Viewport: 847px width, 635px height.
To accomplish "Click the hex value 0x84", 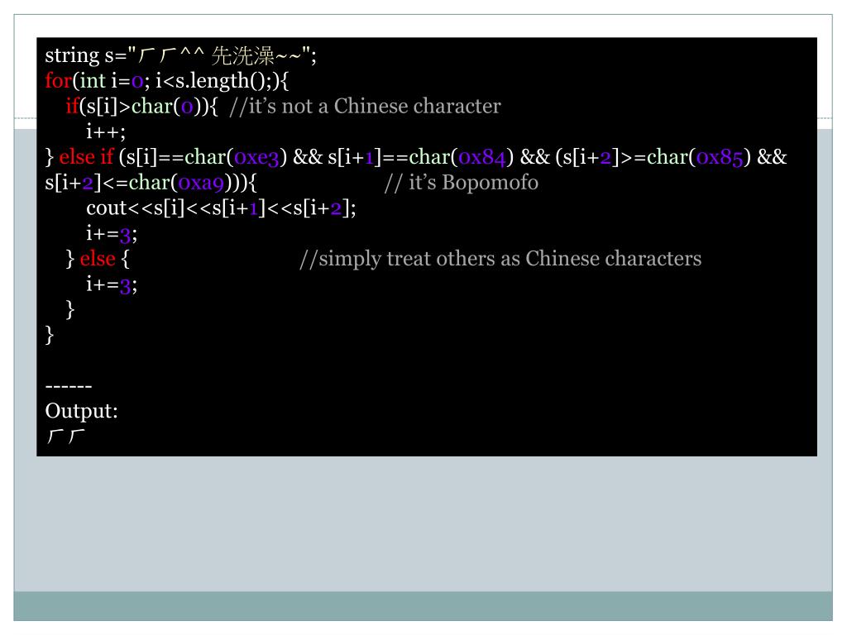I will click(482, 158).
